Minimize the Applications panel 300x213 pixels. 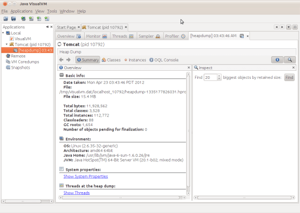47,27
